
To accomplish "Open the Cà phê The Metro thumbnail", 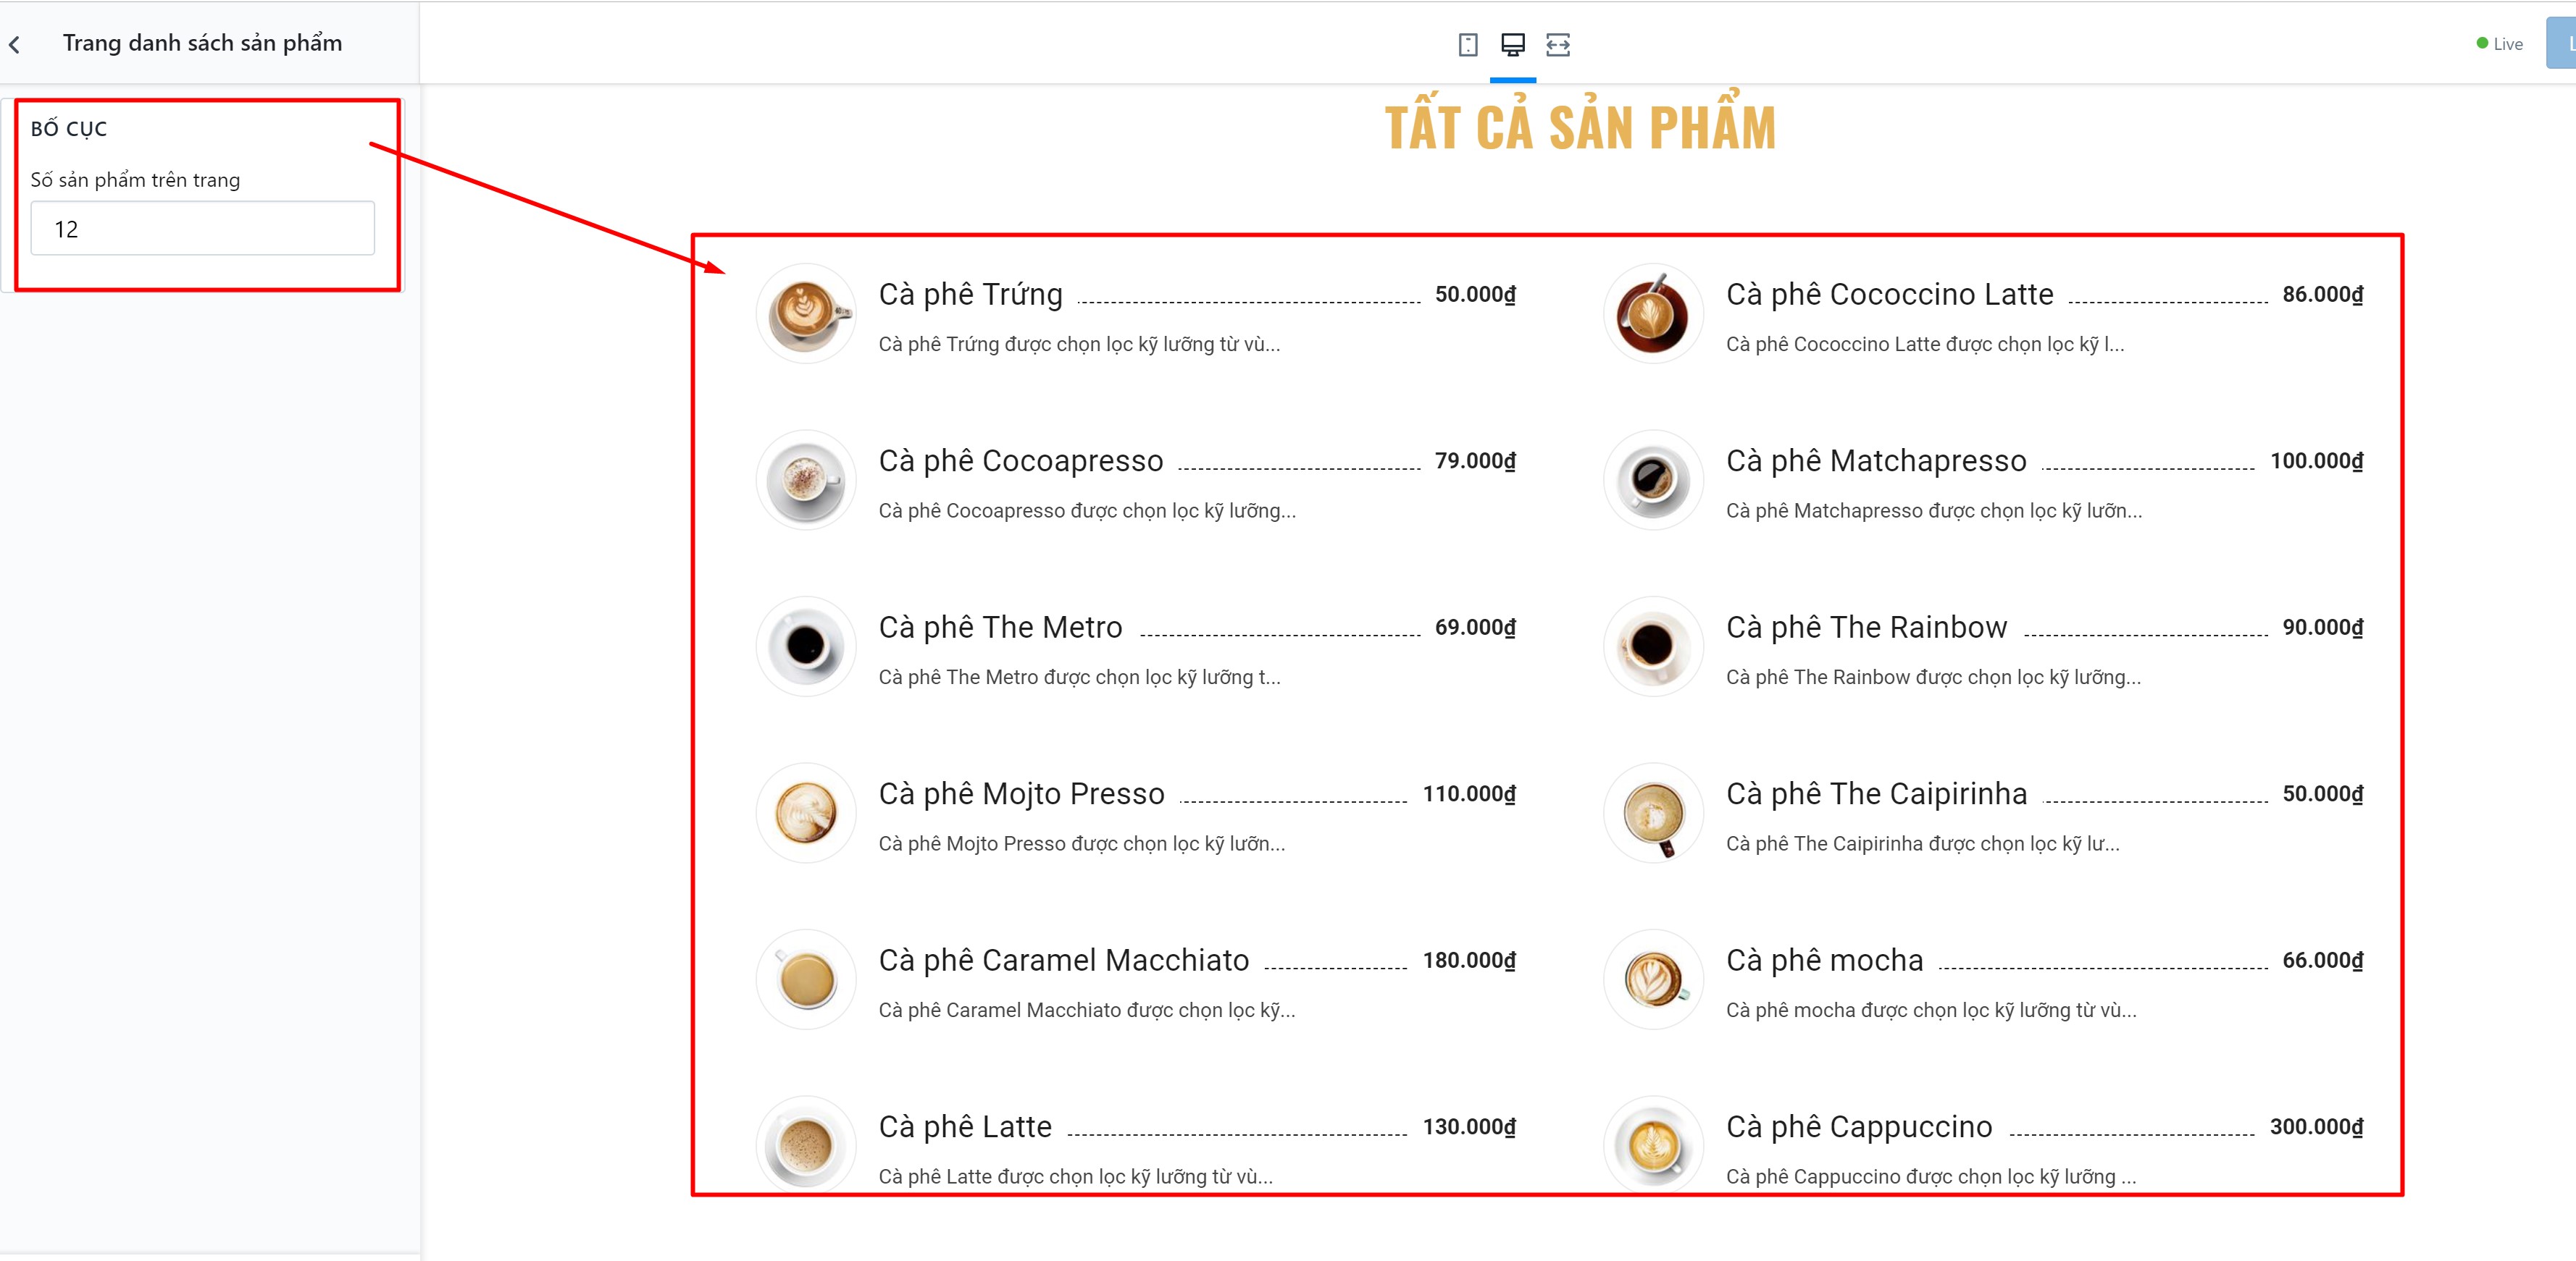I will [x=806, y=646].
